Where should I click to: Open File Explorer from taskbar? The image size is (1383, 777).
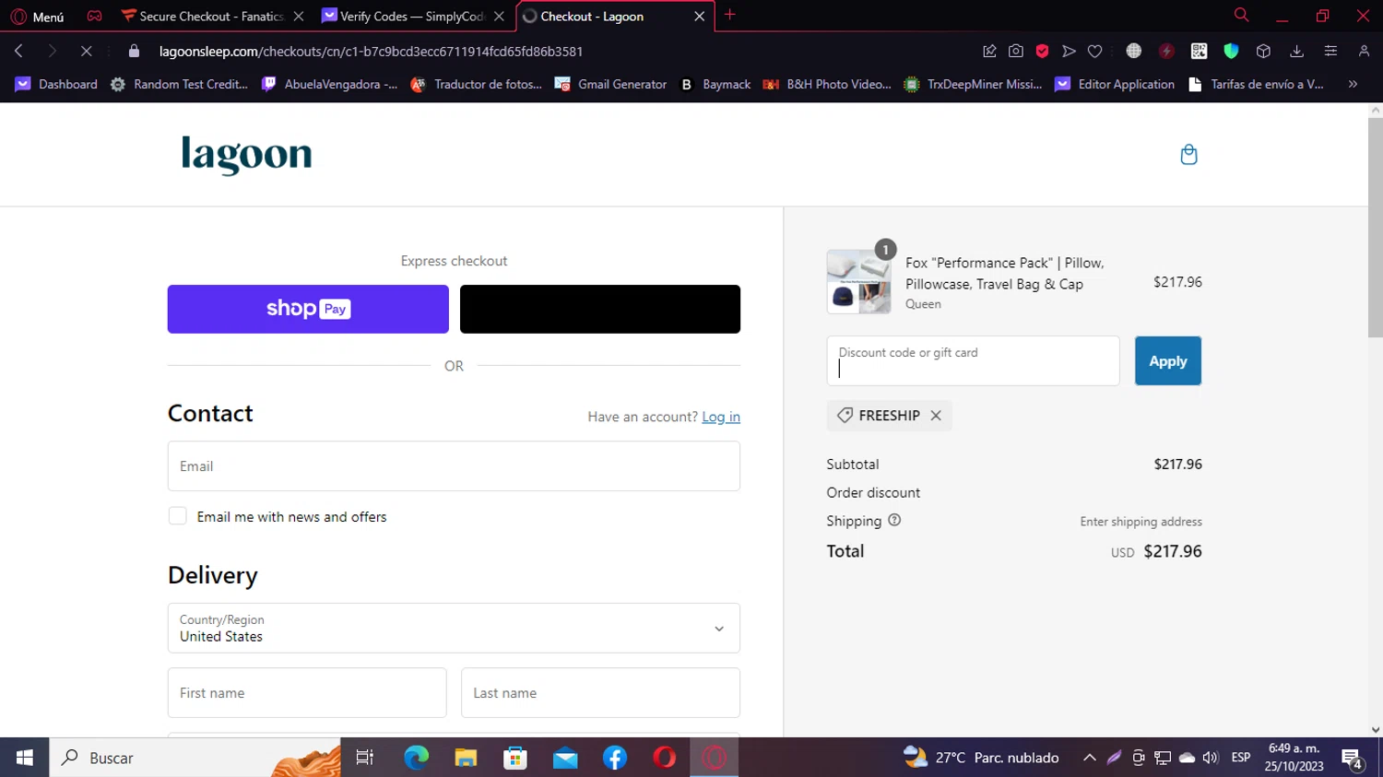click(466, 758)
